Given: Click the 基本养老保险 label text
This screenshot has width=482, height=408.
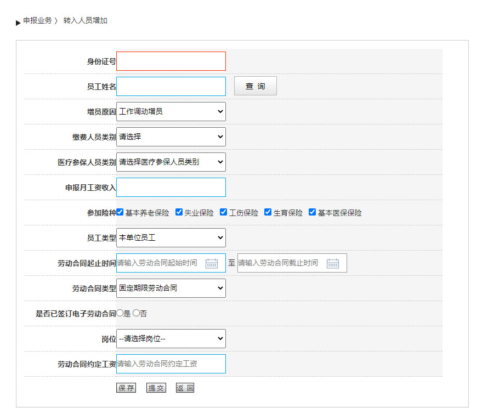Looking at the screenshot, I should (x=148, y=213).
